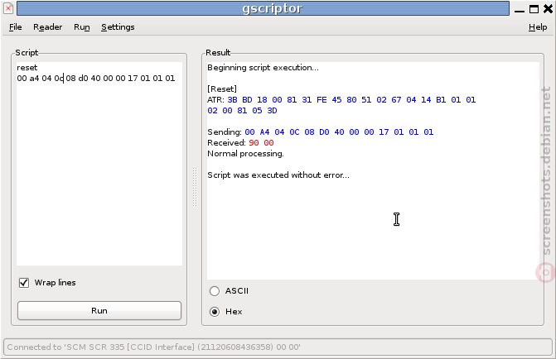Maximize the gscriptor window
The width and height of the screenshot is (556, 359).
tap(534, 9)
